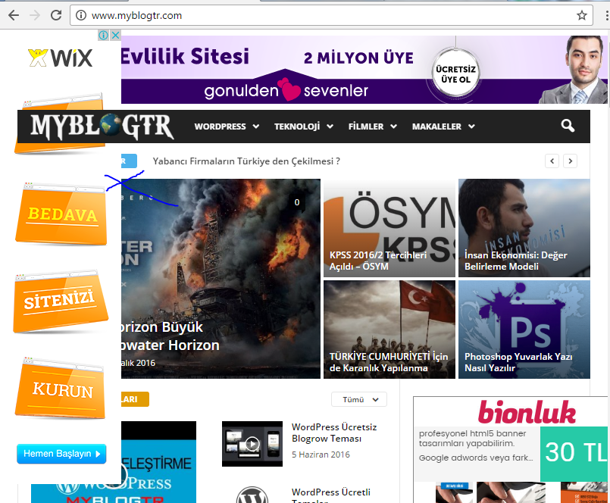Open the Teknoloji menu
This screenshot has height=503, width=610.
[297, 127]
